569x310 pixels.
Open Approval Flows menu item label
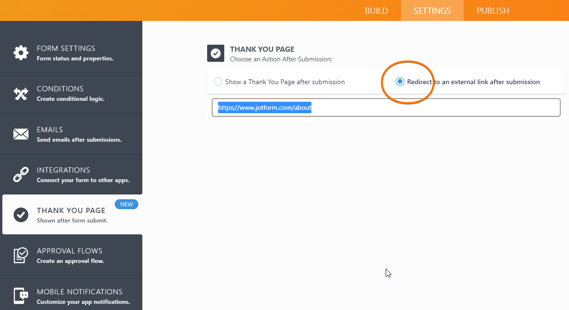click(x=70, y=251)
